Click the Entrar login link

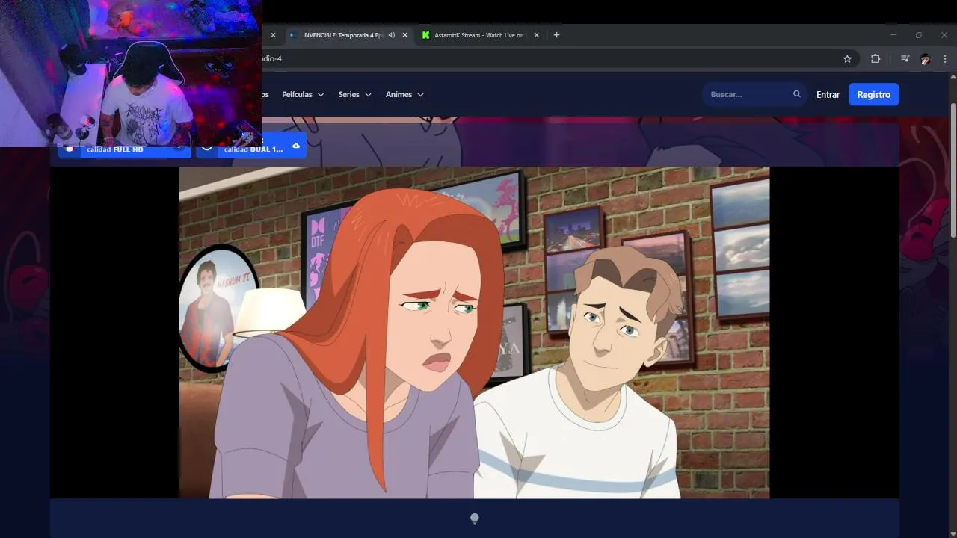(828, 95)
